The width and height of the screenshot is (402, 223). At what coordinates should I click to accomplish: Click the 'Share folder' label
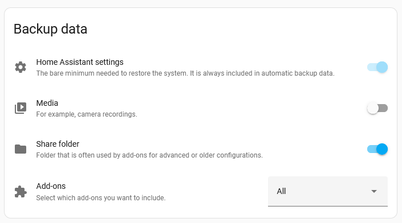(58, 144)
